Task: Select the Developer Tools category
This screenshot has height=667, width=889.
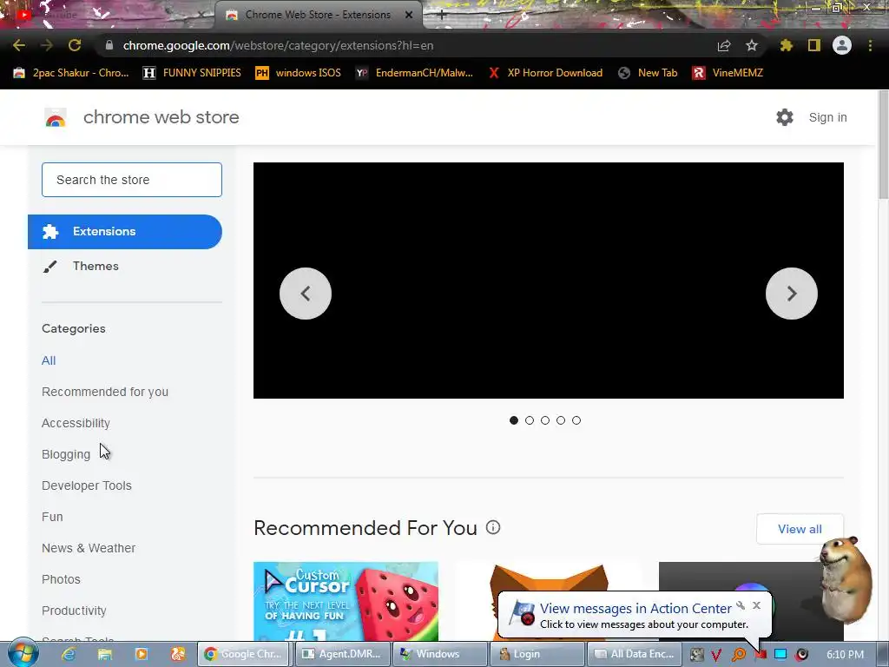Action: pos(87,485)
